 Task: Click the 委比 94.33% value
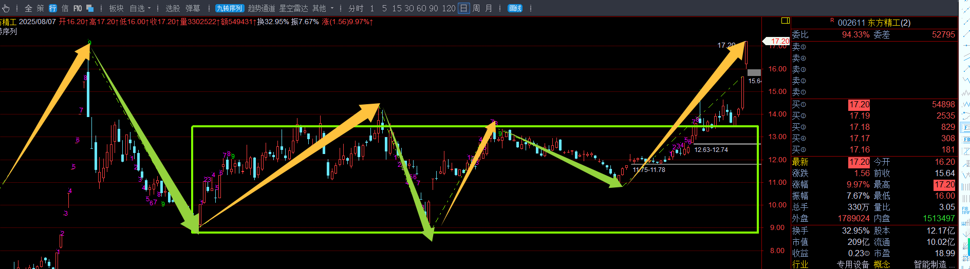(855, 34)
